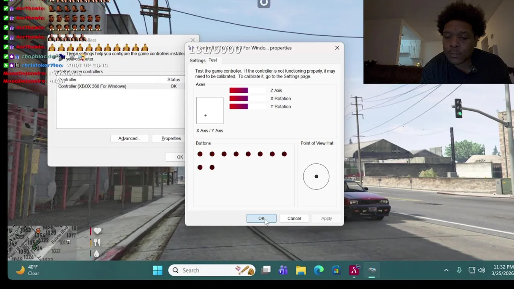Screen dimensions: 514x289
Task: Open Microsoft Store from taskbar
Action: (336, 271)
